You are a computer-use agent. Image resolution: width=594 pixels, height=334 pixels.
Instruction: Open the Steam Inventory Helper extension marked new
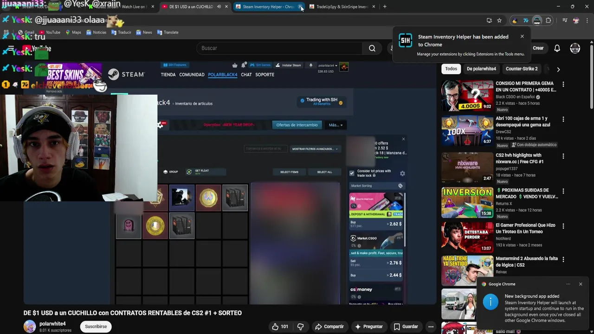pos(537,20)
